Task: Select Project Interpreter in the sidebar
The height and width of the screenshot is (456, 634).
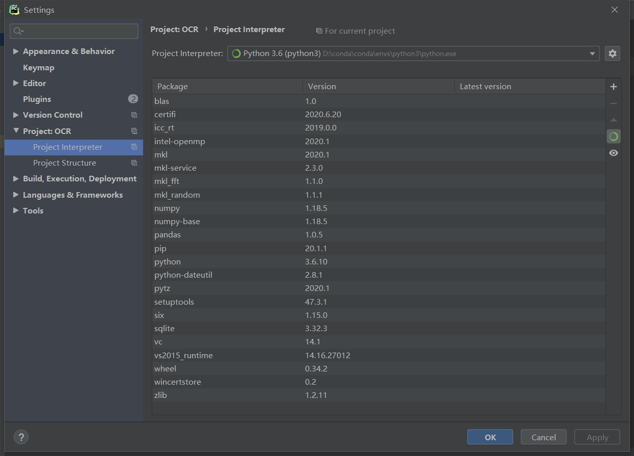Action: (x=74, y=147)
